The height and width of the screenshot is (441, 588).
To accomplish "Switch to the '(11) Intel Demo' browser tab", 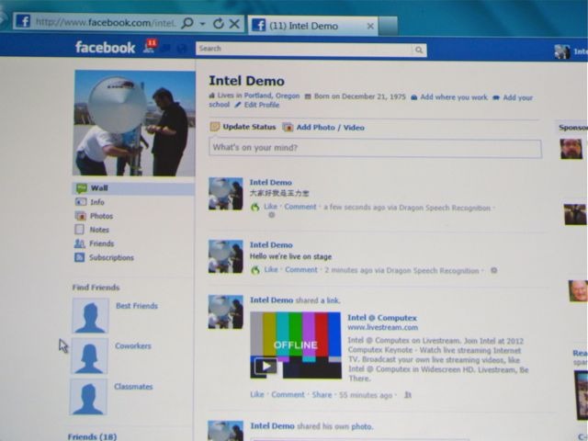I will pyautogui.click(x=312, y=26).
